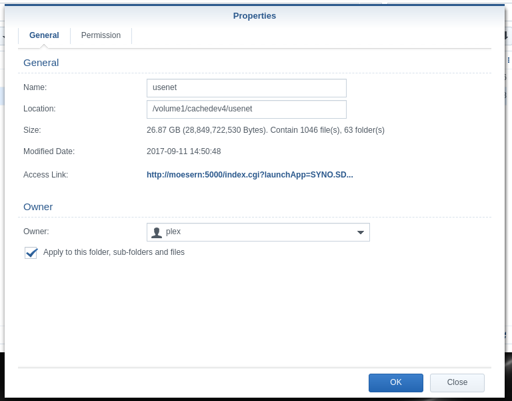Uncheck Apply to this folder, sub-folders and files
Viewport: 512px width, 401px height.
tap(31, 253)
